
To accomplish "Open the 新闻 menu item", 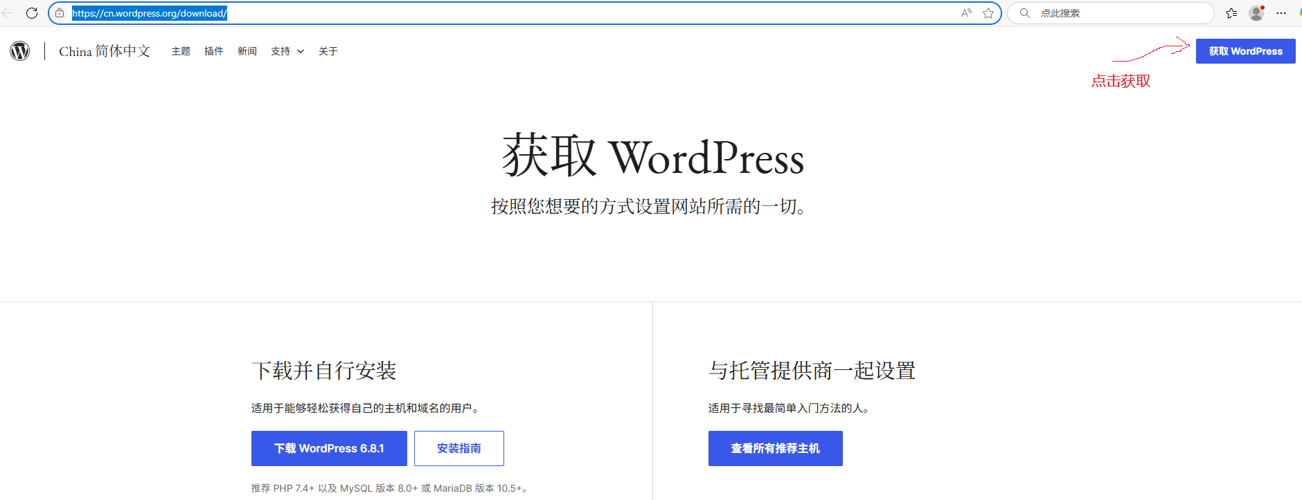I will [247, 51].
